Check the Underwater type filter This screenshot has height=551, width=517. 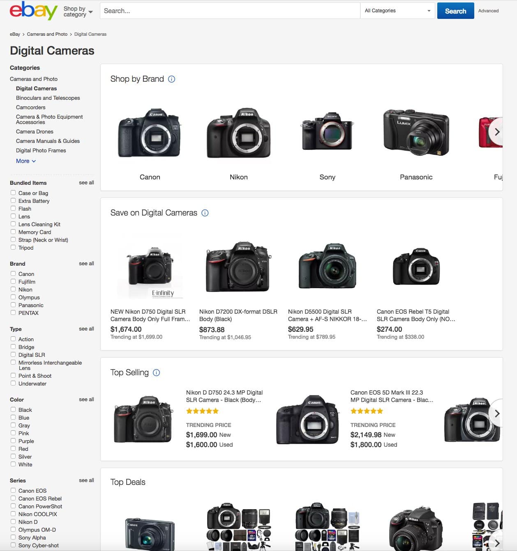13,383
